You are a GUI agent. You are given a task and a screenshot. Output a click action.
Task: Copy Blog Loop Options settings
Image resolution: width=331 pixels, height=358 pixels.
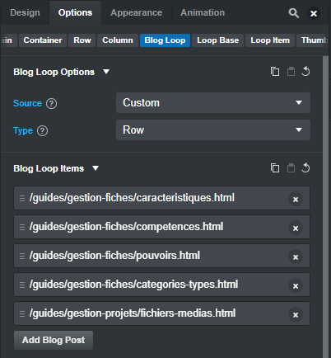(275, 72)
